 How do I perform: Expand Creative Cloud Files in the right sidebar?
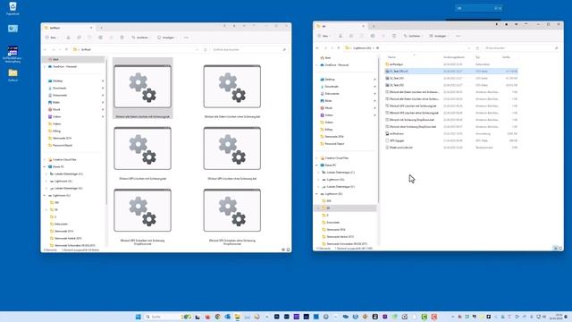317,158
